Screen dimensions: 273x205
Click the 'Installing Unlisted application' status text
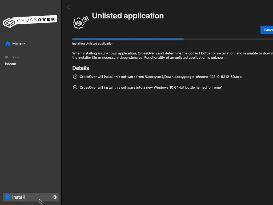coord(93,44)
